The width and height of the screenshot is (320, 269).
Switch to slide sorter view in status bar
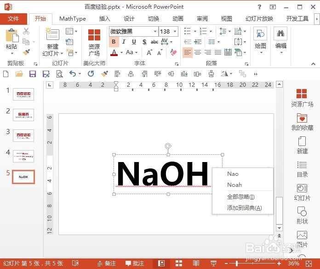click(179, 263)
